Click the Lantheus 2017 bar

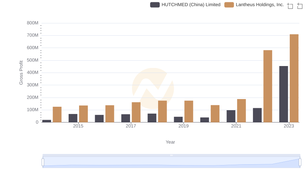point(136,112)
